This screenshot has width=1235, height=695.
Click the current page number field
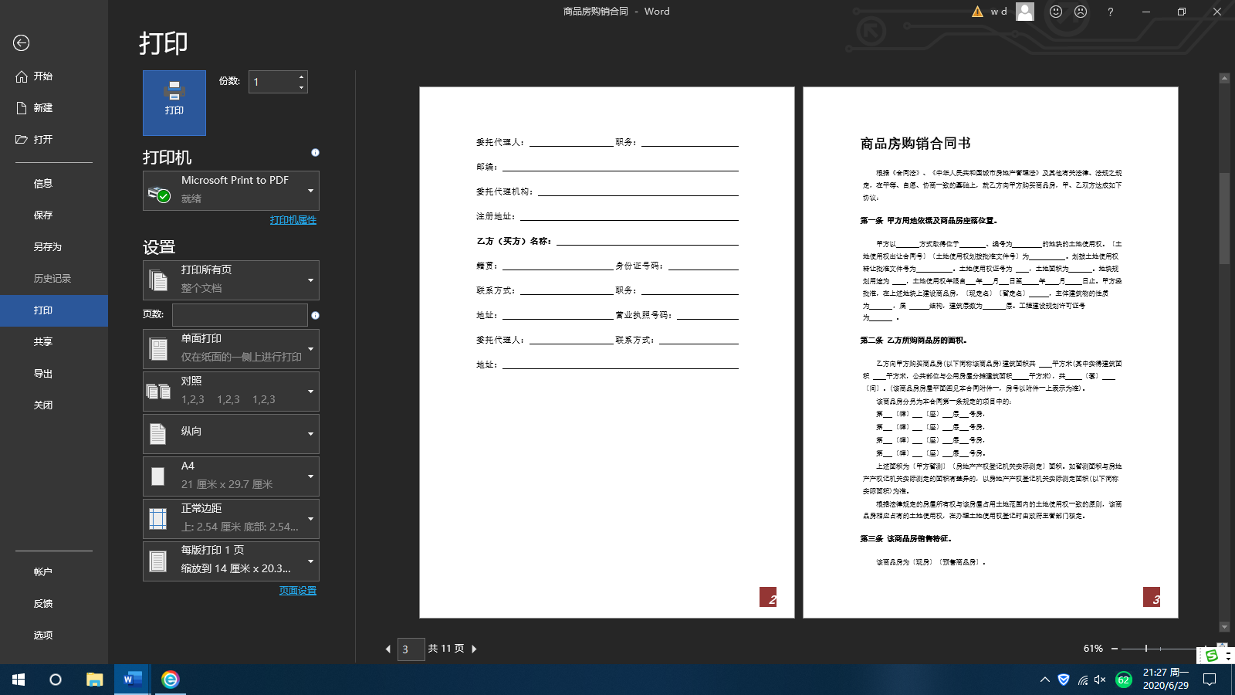[x=411, y=649]
